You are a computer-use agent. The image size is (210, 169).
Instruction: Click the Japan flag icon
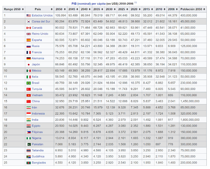click(29, 65)
